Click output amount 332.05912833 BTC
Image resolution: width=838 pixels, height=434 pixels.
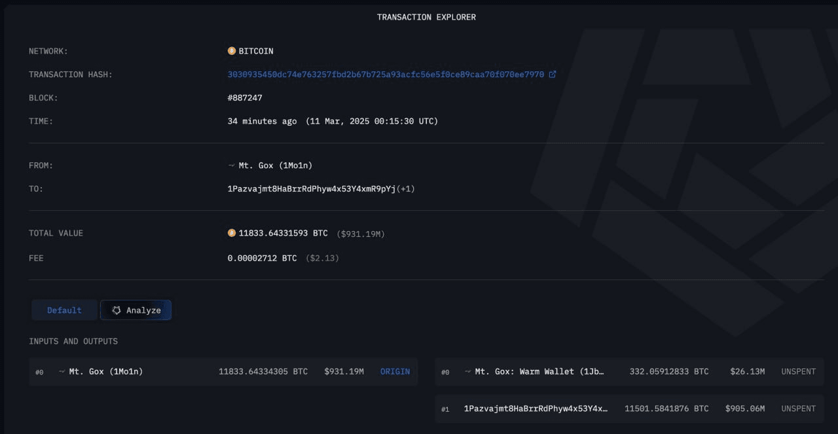click(x=669, y=372)
